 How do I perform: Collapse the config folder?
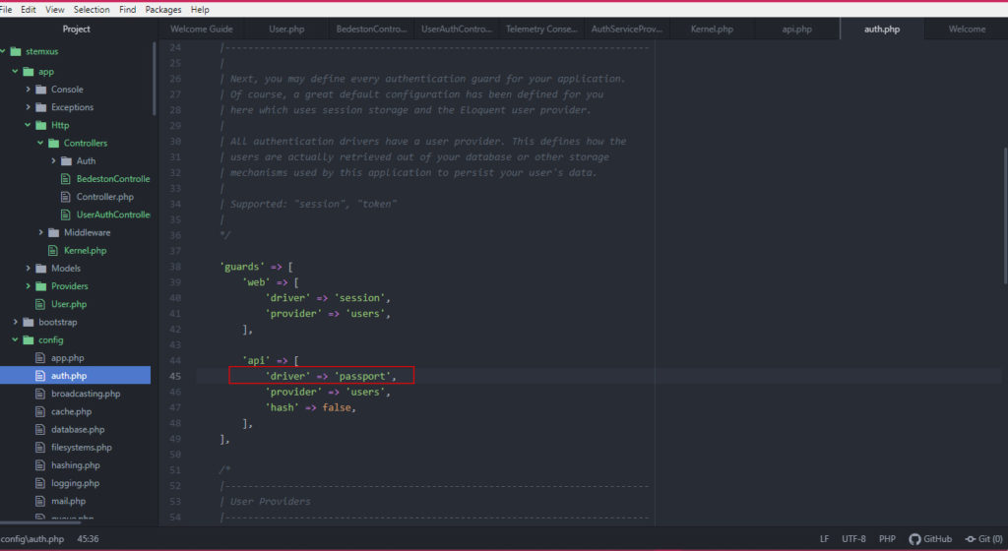coord(16,340)
